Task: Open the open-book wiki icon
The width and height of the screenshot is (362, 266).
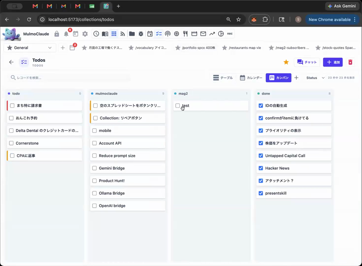Action: click(x=105, y=34)
